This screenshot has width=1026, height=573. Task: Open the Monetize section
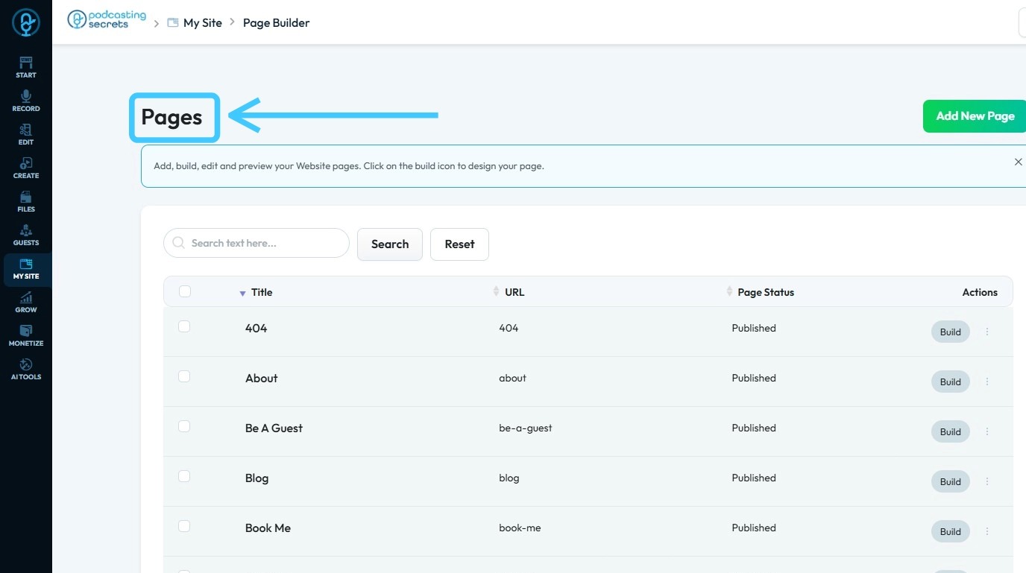[26, 335]
